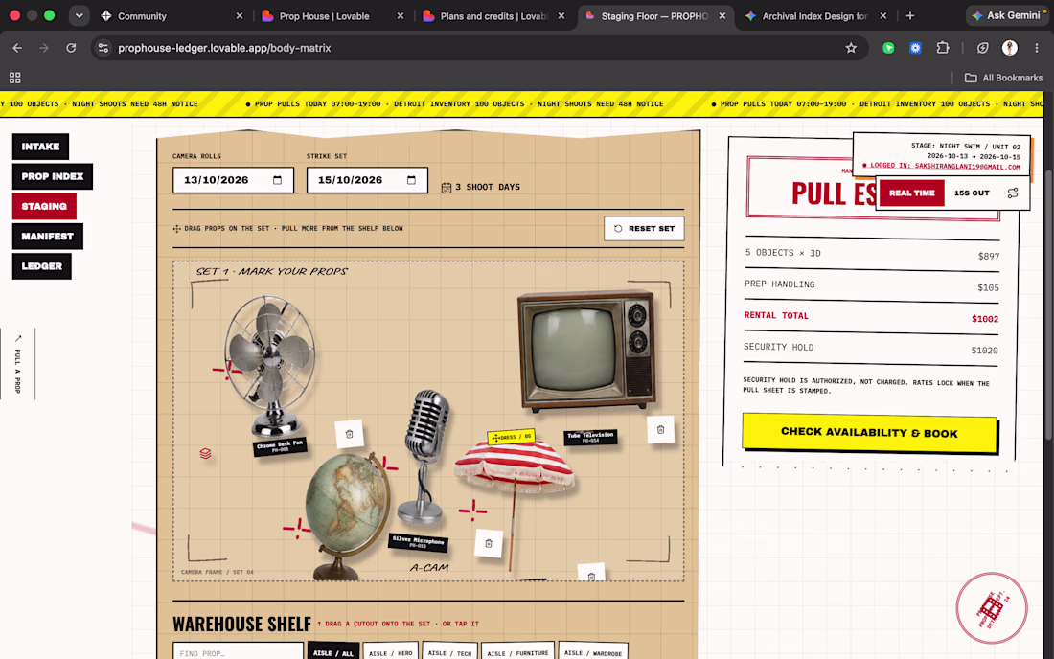
Task: Expand the Pull a Prop side panel
Action: point(18,363)
